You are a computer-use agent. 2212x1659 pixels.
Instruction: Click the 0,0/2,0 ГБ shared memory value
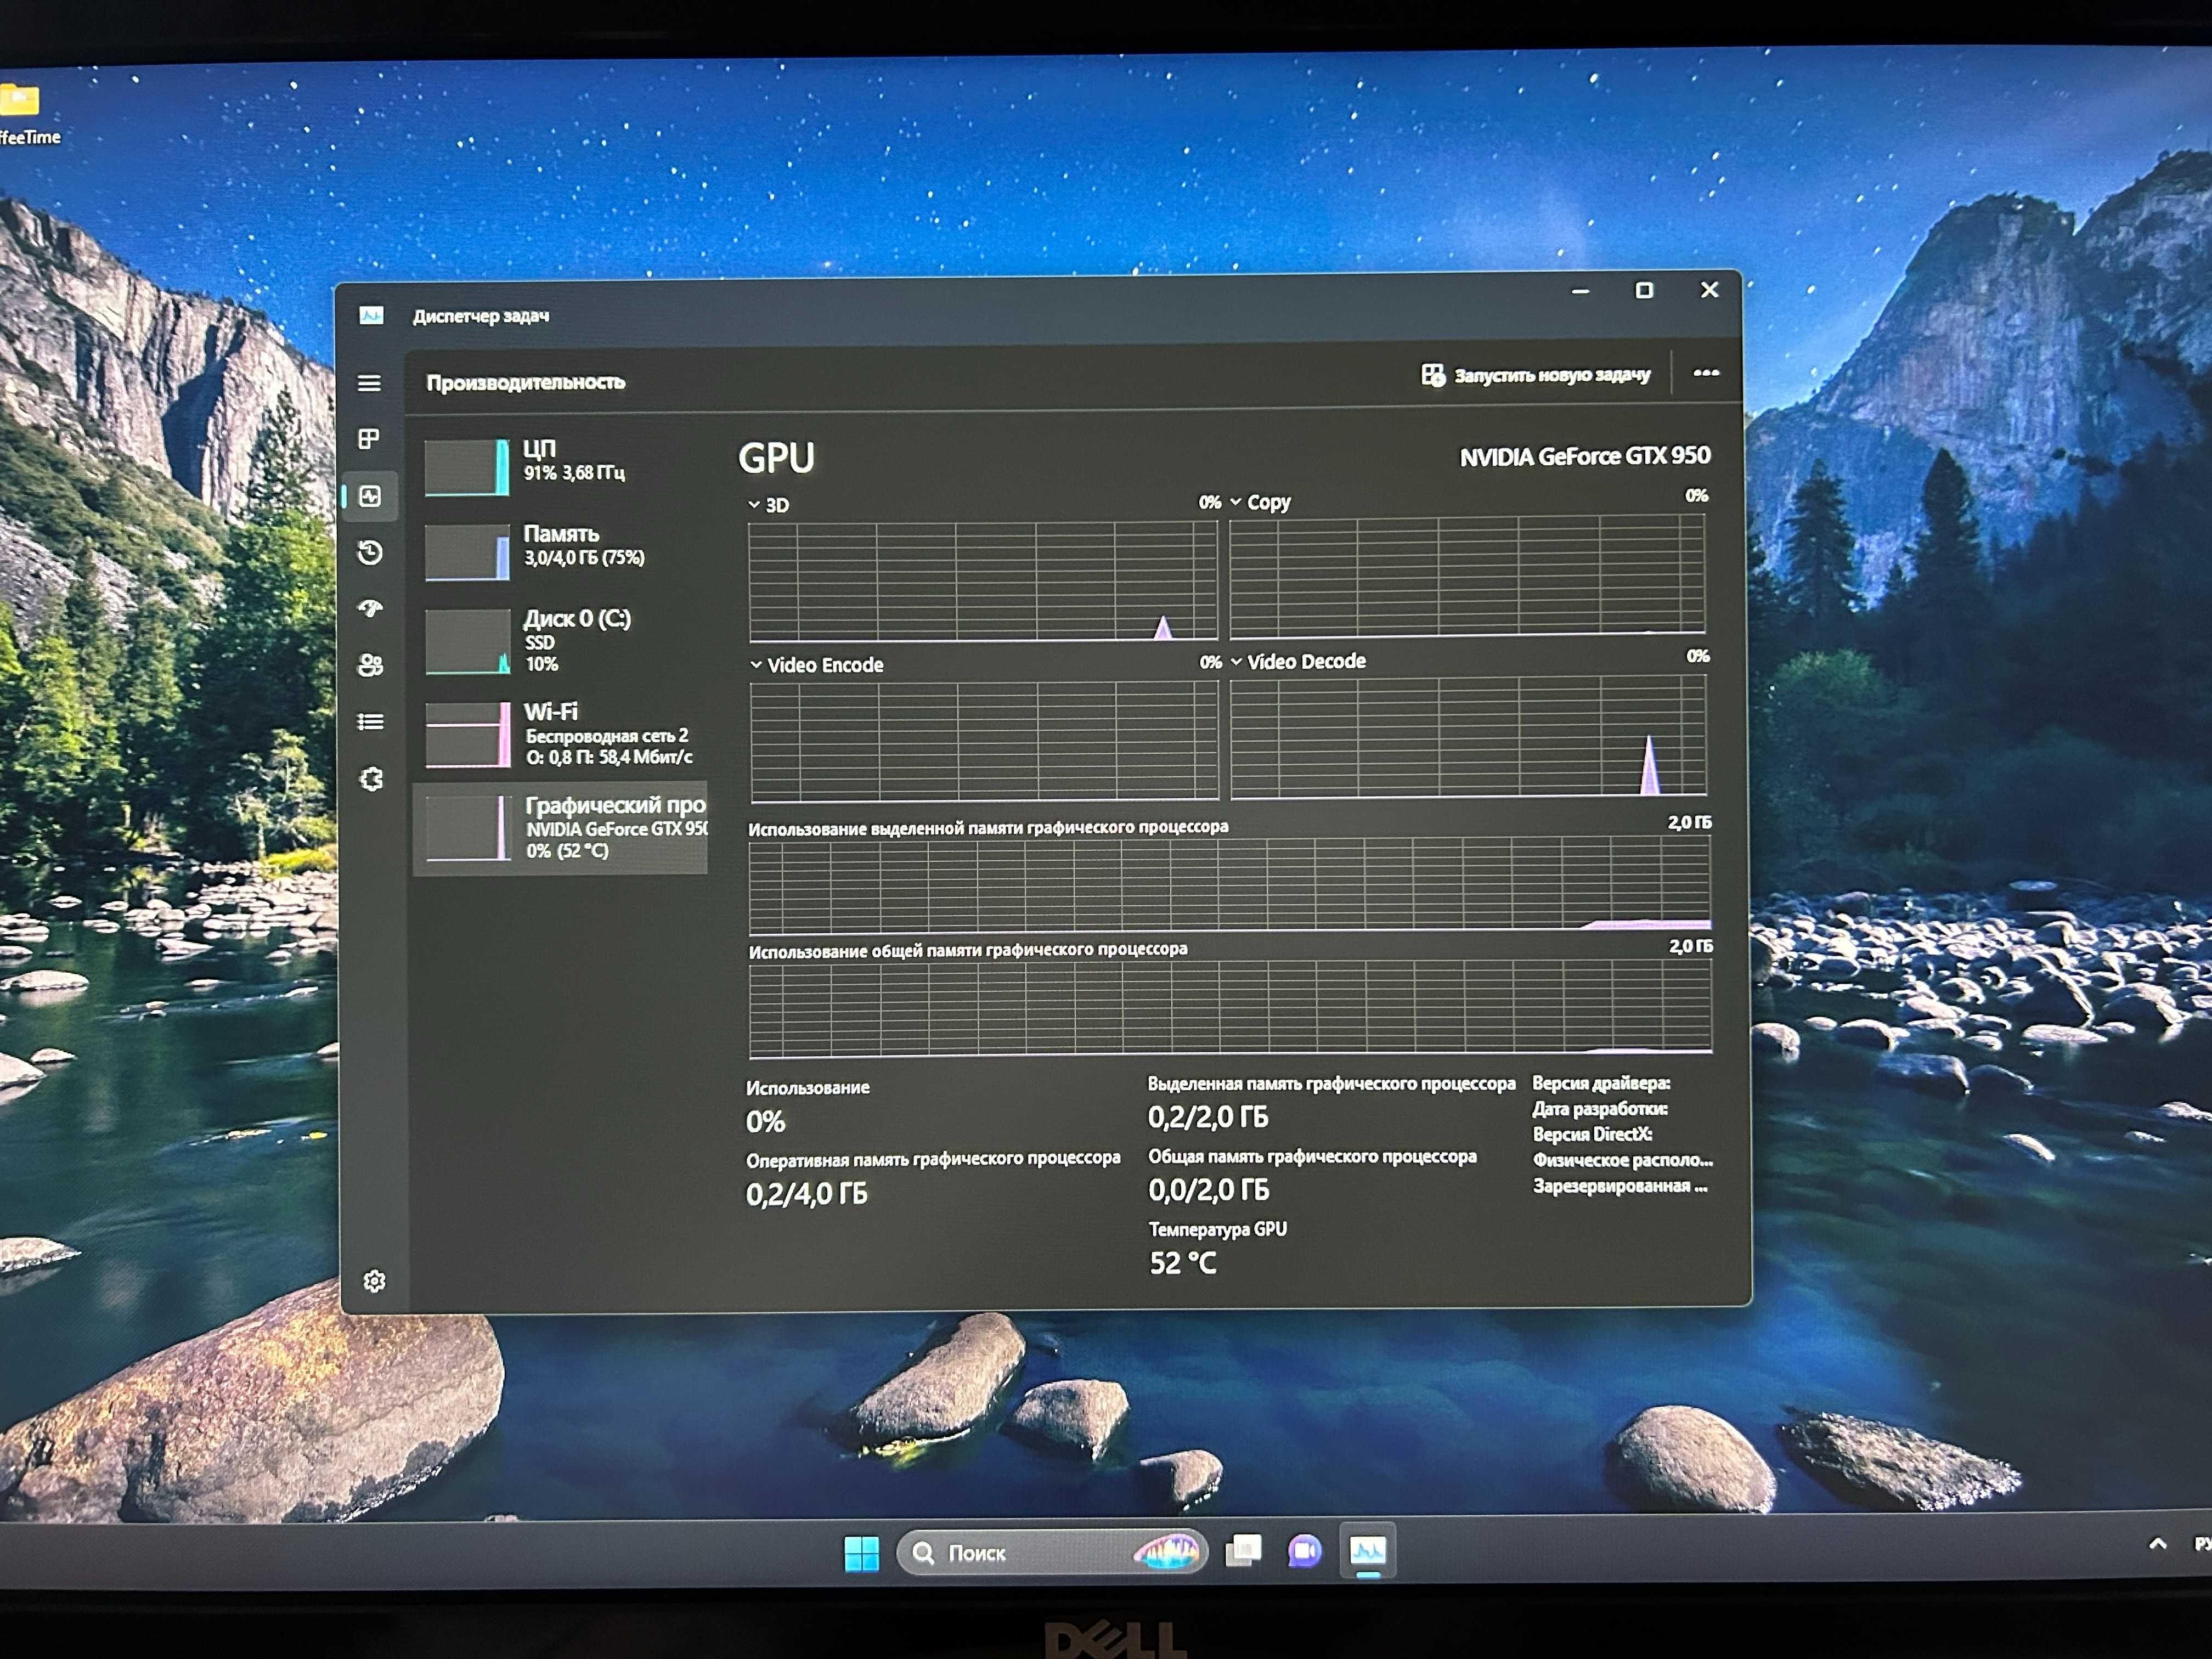pyautogui.click(x=1209, y=1190)
